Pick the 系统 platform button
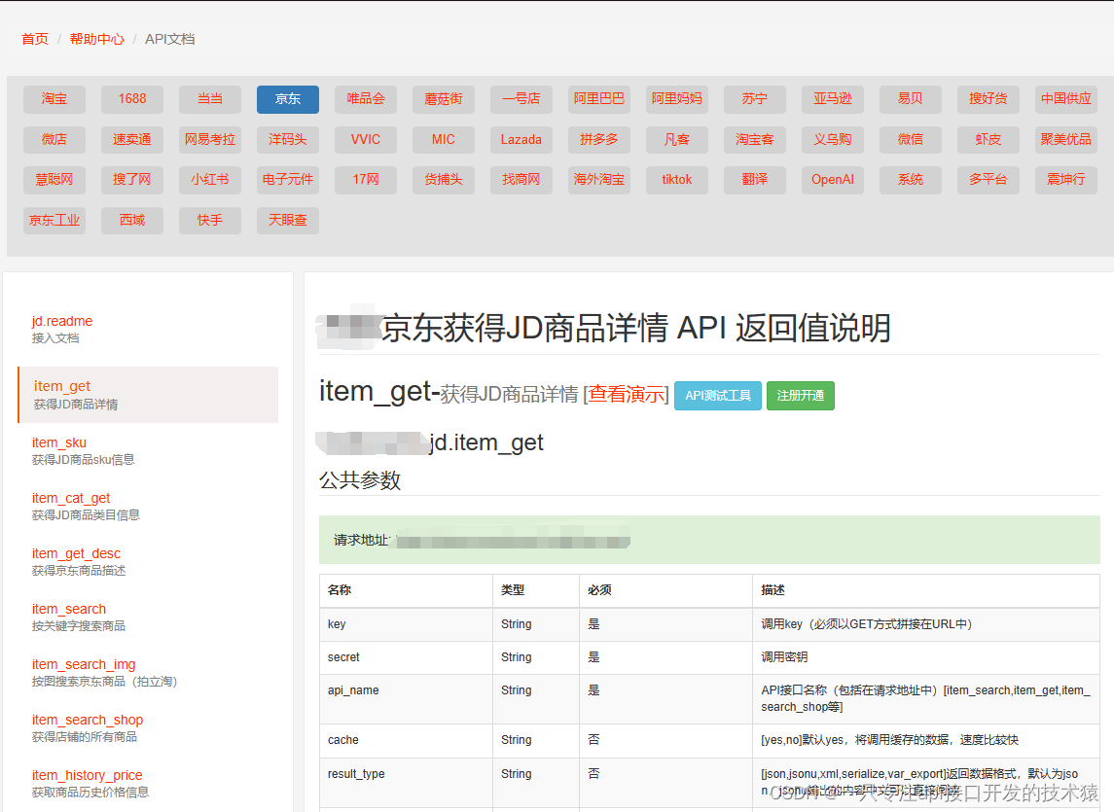This screenshot has width=1114, height=812. [910, 180]
